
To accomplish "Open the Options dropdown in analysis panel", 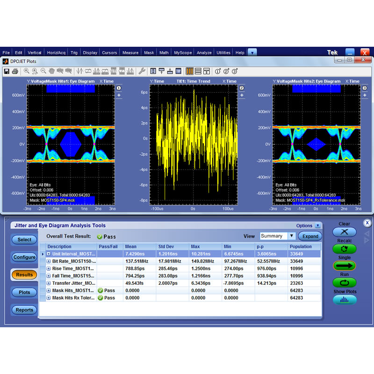I will point(318,226).
